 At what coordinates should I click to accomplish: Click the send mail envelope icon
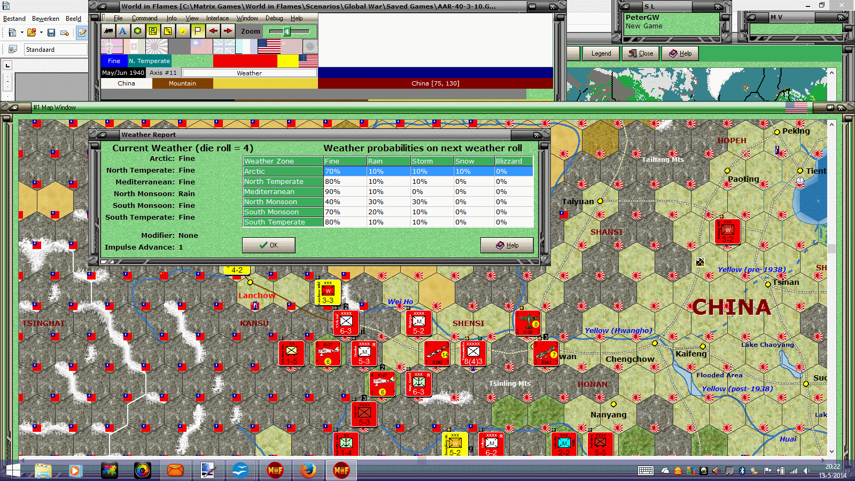tap(65, 33)
